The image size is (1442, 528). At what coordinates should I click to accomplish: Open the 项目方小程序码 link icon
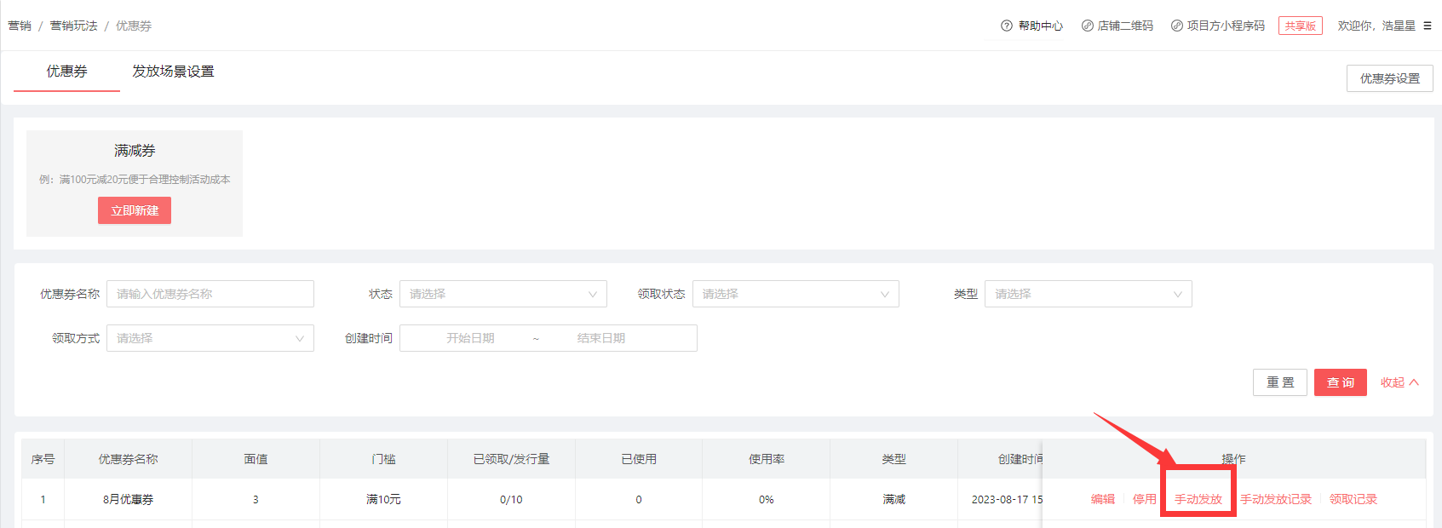coord(1176,26)
